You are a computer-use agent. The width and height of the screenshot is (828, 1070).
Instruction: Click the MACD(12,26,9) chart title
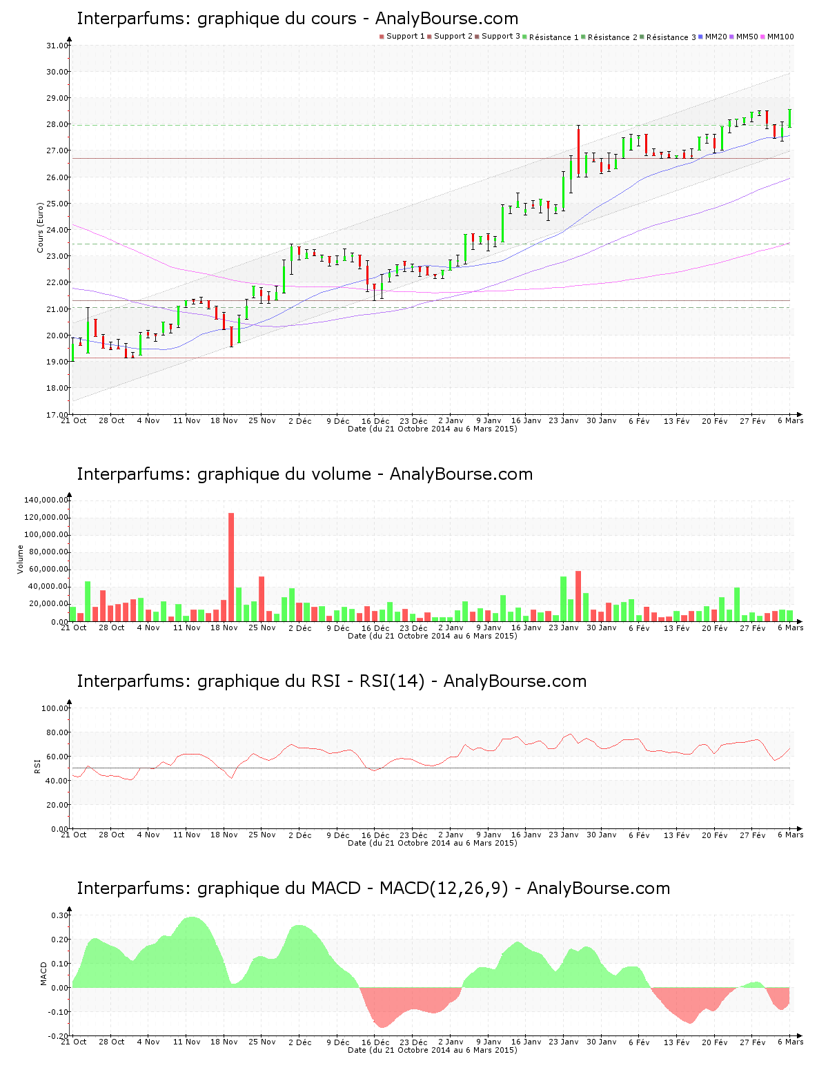(x=373, y=888)
